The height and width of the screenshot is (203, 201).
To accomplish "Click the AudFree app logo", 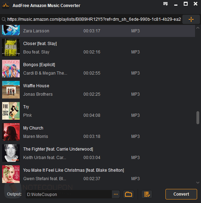I will [6, 6].
